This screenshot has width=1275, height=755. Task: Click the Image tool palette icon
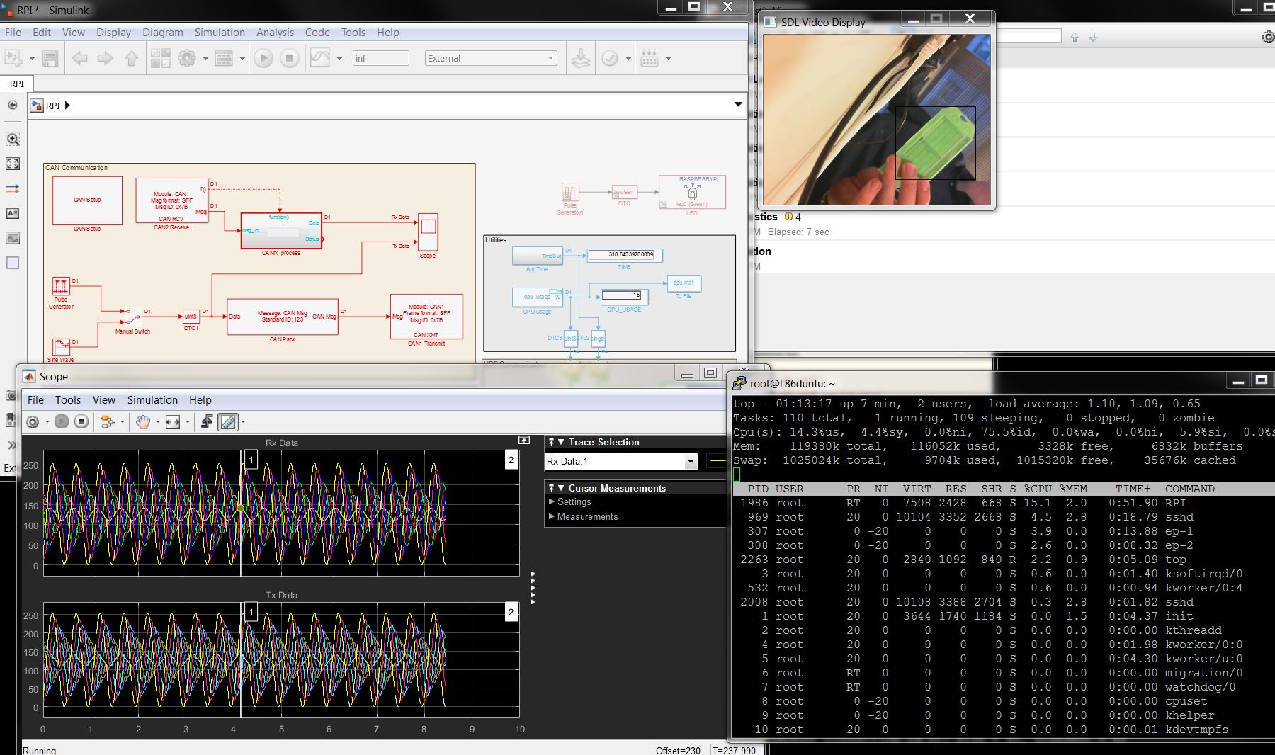13,238
